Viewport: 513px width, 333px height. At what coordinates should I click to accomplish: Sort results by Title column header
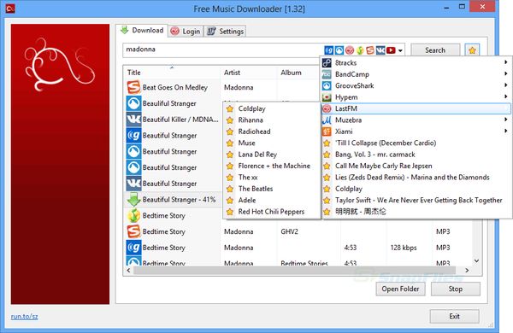[x=172, y=73]
